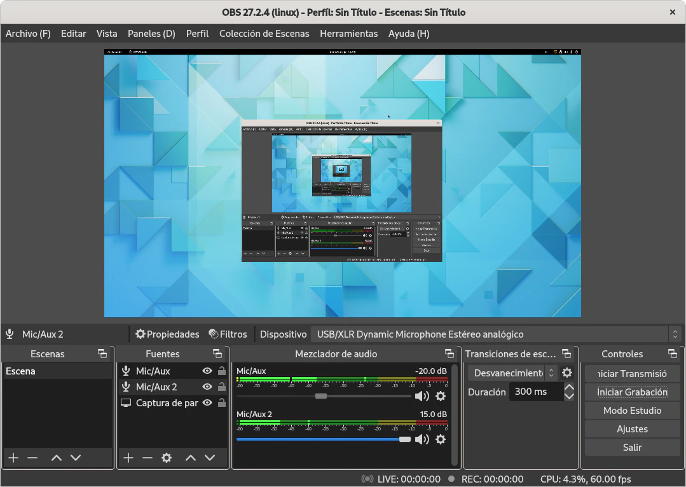Open the Colección de Escenas menu
This screenshot has width=686, height=487.
click(x=264, y=34)
